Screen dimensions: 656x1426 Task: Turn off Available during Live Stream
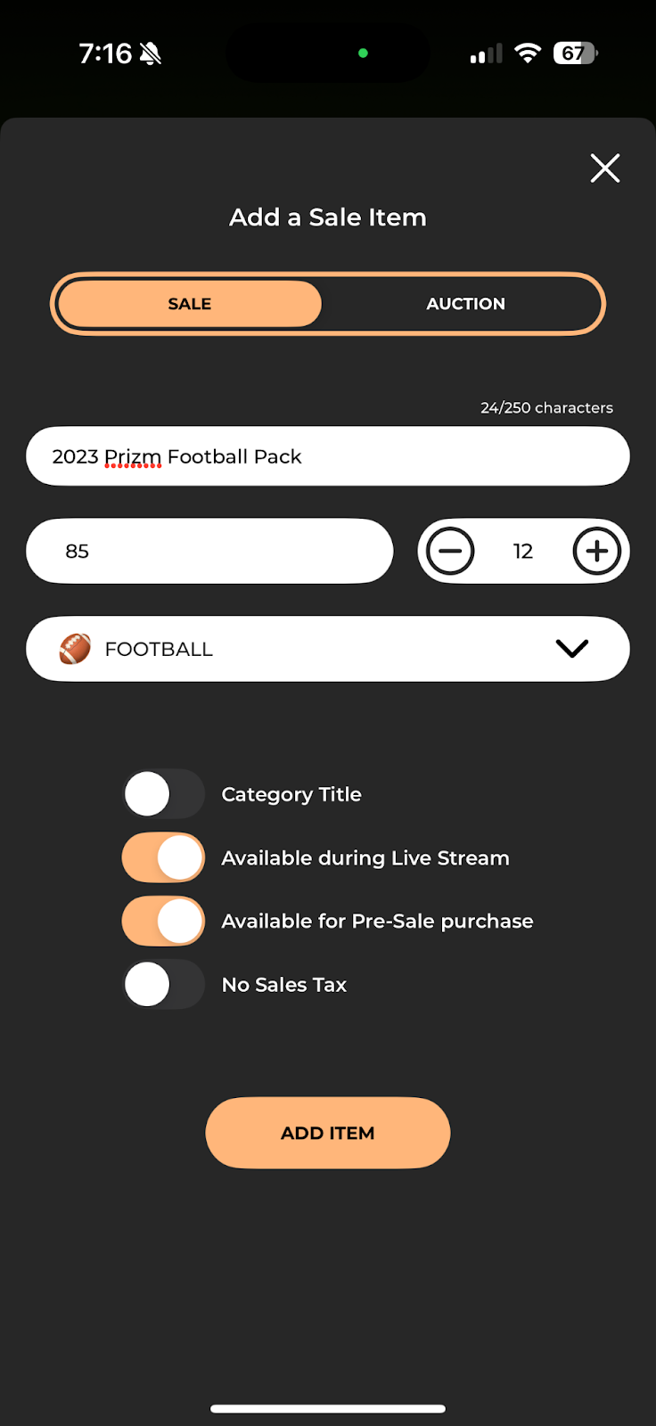(x=164, y=857)
